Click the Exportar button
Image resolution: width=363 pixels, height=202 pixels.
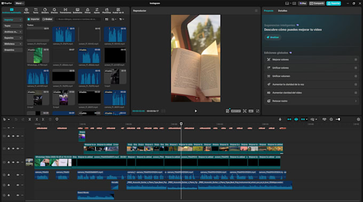click(x=334, y=3)
